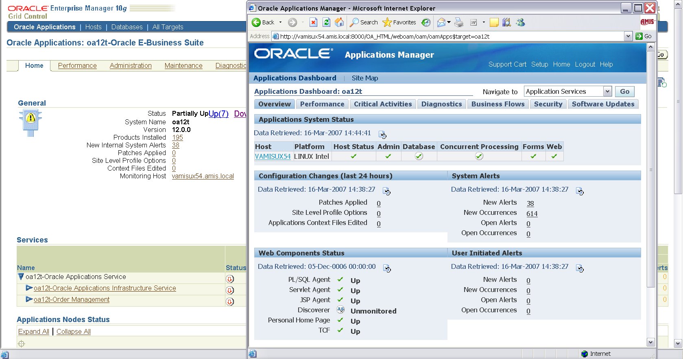Print the page with the printer icon
This screenshot has width=683, height=359.
click(x=459, y=22)
